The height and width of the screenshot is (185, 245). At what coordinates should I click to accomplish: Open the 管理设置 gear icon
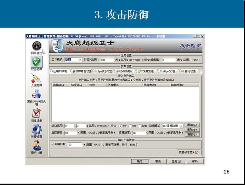pos(36,129)
